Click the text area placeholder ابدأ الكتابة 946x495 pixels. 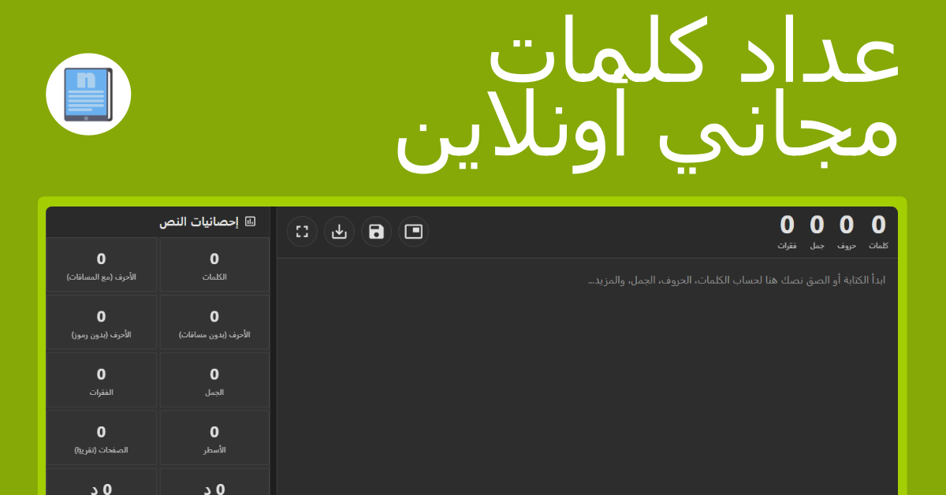coord(736,280)
